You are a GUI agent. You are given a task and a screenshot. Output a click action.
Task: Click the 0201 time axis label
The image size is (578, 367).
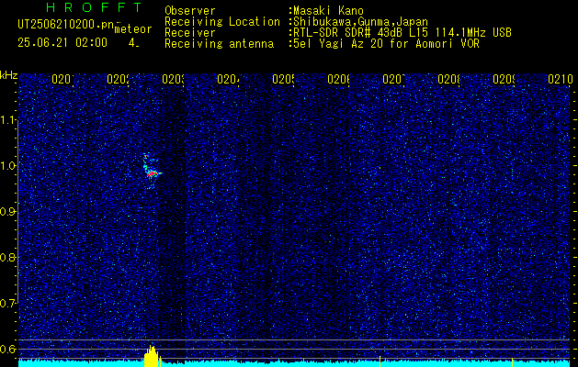[x=62, y=79]
